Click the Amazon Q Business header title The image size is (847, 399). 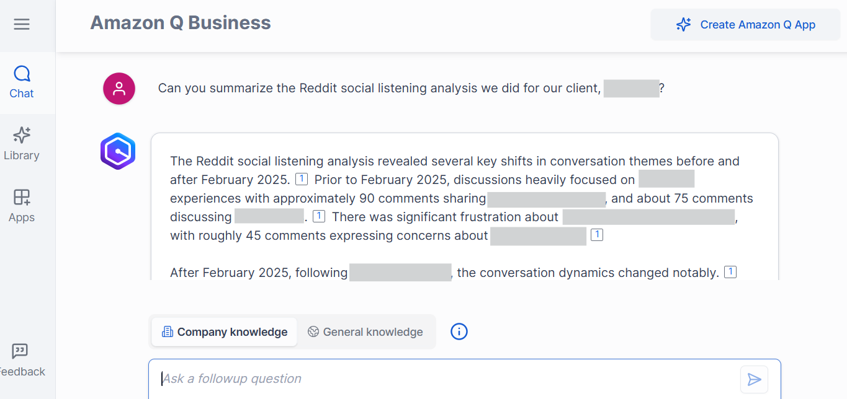181,23
